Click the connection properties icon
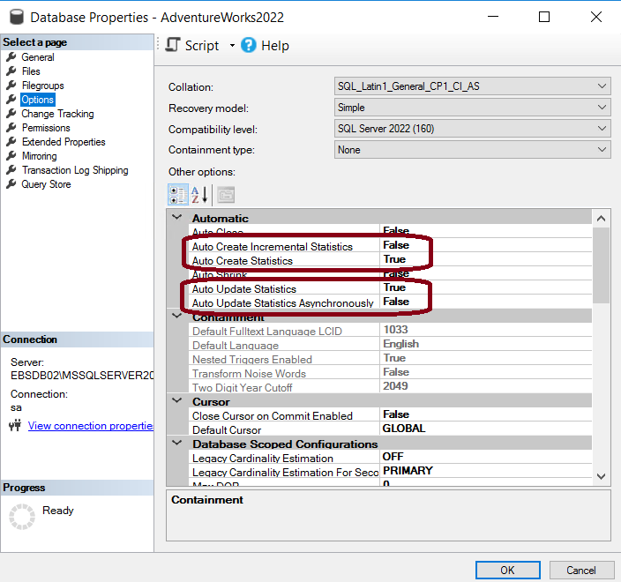Viewport: 621px width, 582px height. [14, 426]
